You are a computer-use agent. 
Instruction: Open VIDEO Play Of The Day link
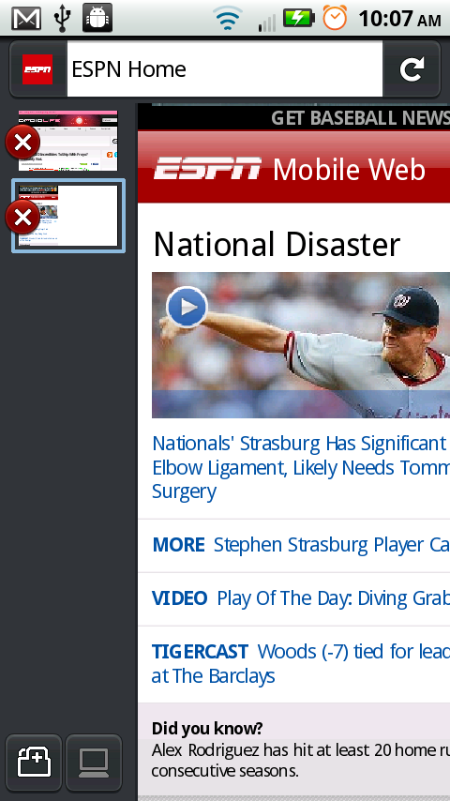pyautogui.click(x=301, y=598)
